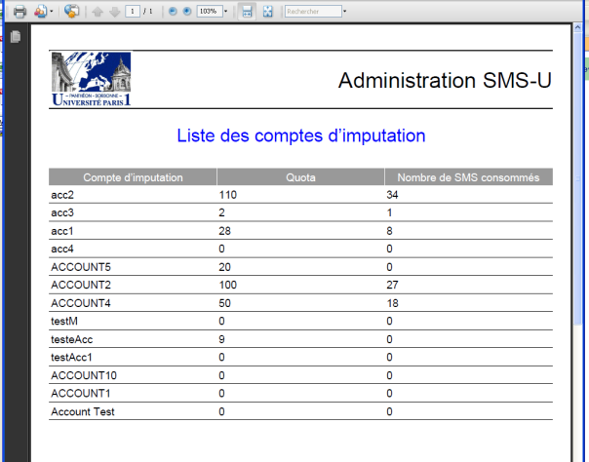Click the Université Paris 1 logo
This screenshot has width=589, height=462.
pyautogui.click(x=90, y=78)
